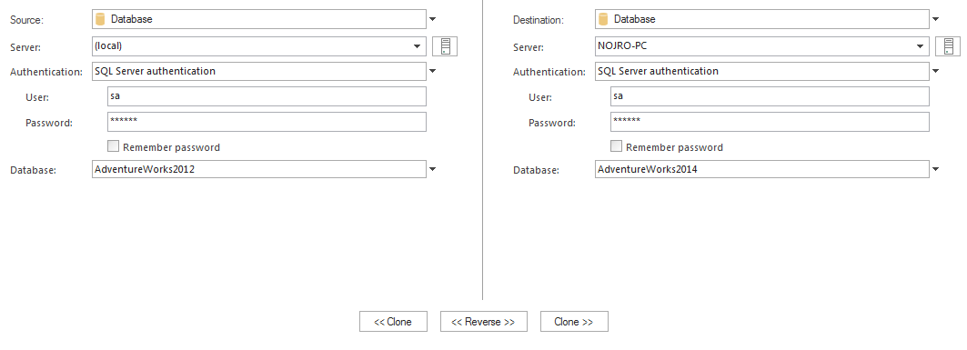Click the source User field containing sa
Image resolution: width=967 pixels, height=350 pixels.
267,96
